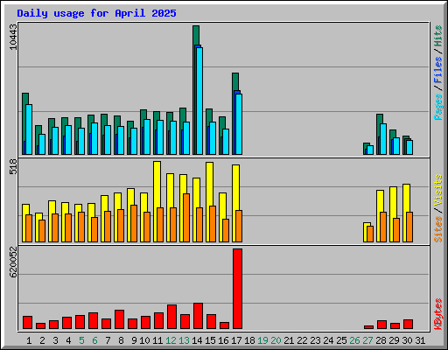Click the day 27 axis label
448x350 pixels.
[x=367, y=340]
